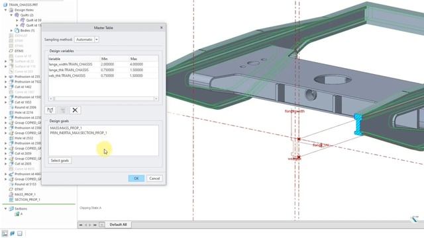Click the Min column header
The height and width of the screenshot is (238, 424).
tap(115, 59)
